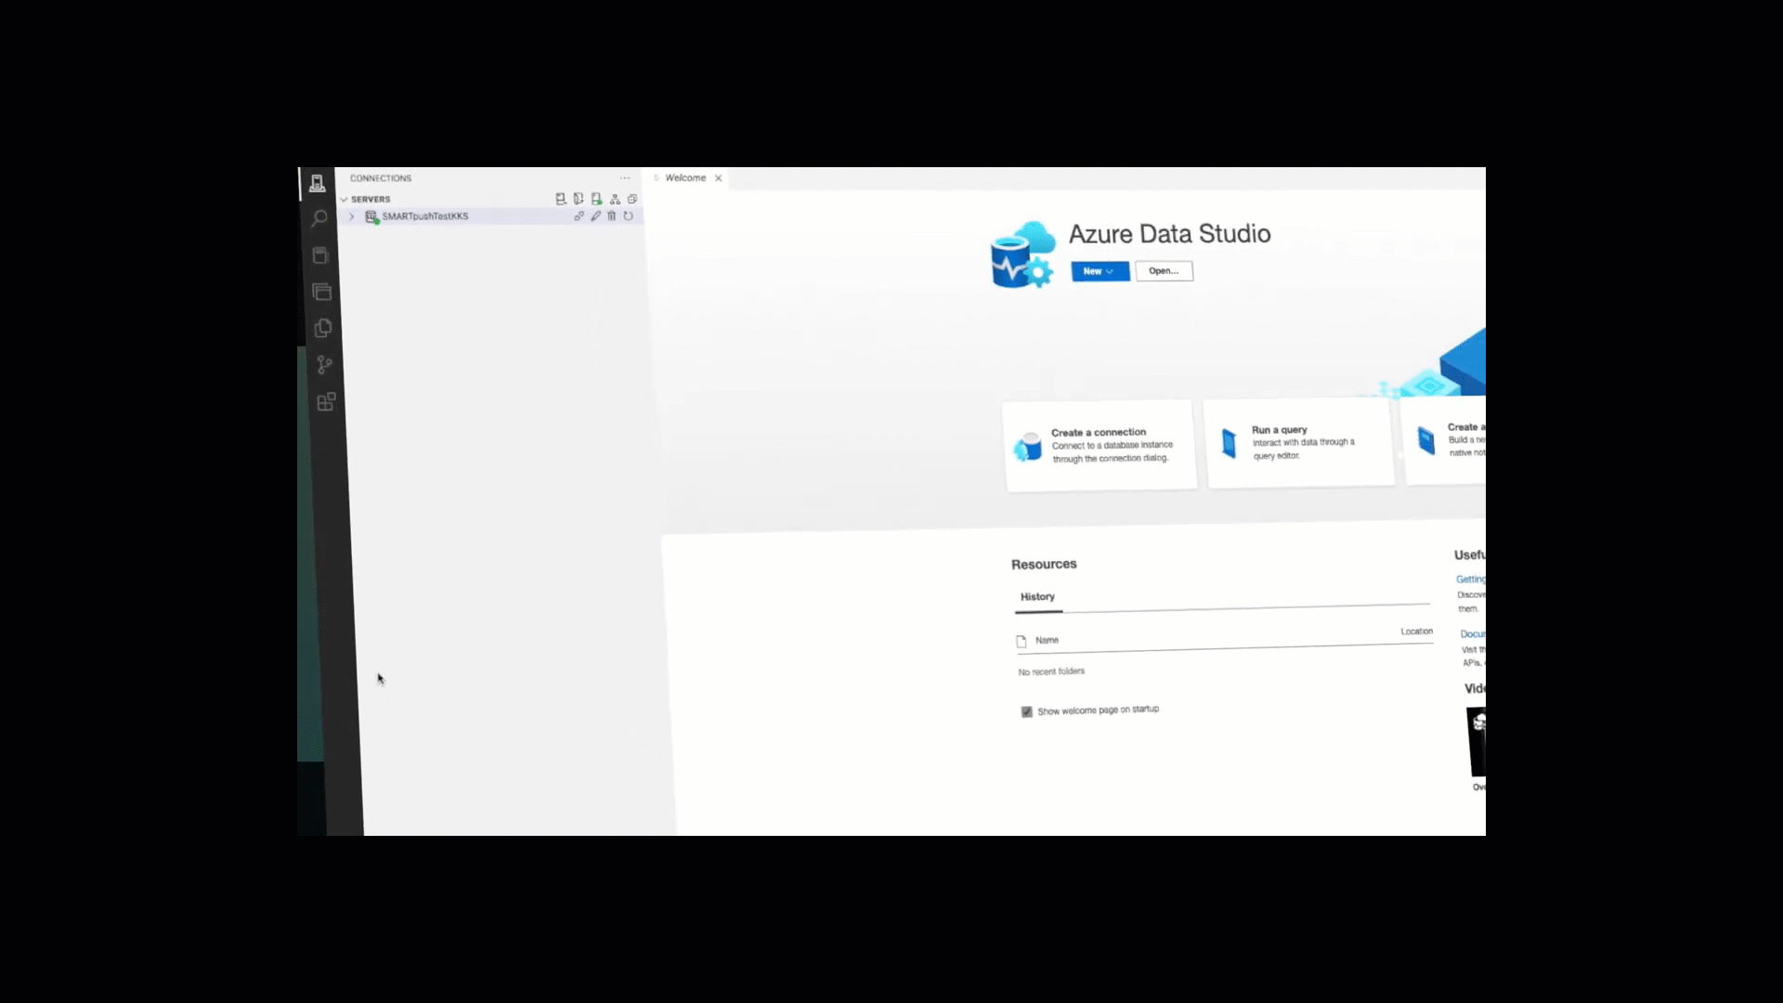Click trash icon to delete SMARTpushTestKKS

611,215
